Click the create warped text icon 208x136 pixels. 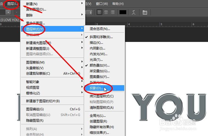click(x=134, y=12)
